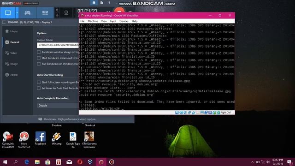
Task: Click recording area 1366x768 Display 1 text
Action: point(29,22)
